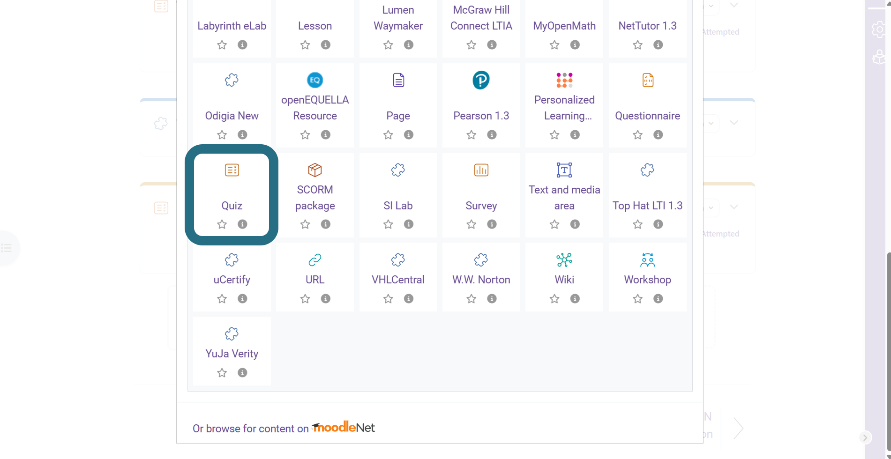Image resolution: width=891 pixels, height=459 pixels.
Task: Star the Page resource
Action: pyautogui.click(x=388, y=135)
